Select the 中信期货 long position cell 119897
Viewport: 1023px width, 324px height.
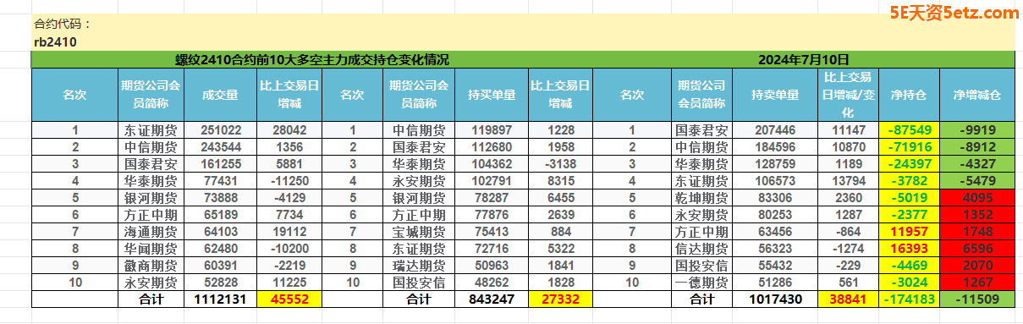(x=492, y=130)
